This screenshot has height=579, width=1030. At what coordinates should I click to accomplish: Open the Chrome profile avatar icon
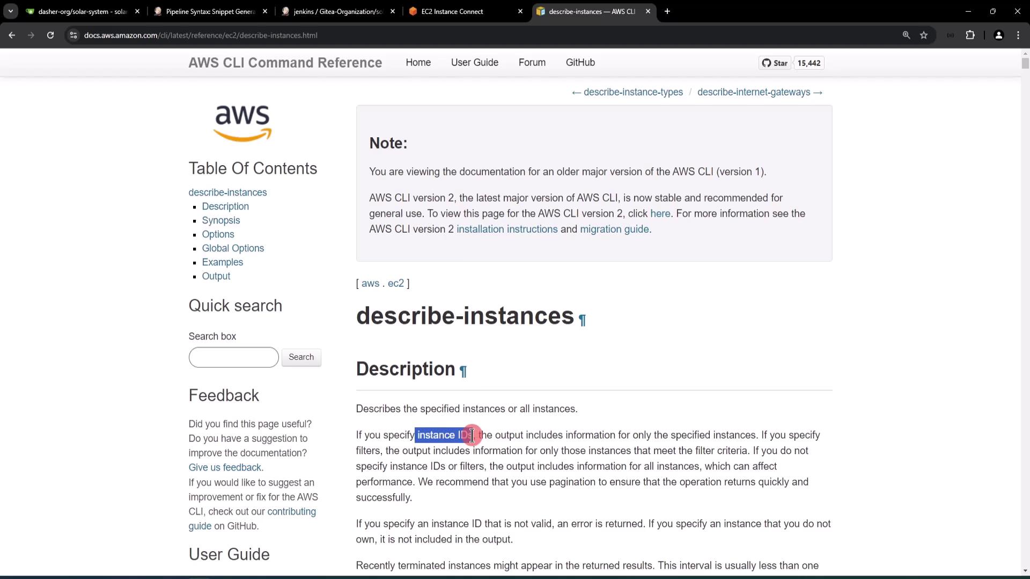point(998,35)
